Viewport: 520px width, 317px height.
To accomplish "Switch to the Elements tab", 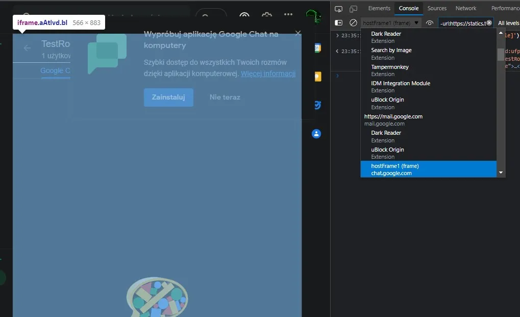I will pyautogui.click(x=379, y=8).
